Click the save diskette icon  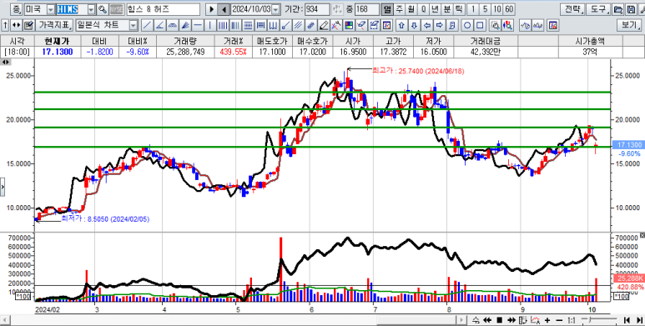click(630, 9)
